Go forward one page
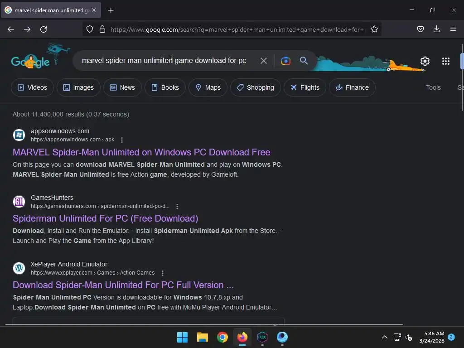464x348 pixels. pyautogui.click(x=27, y=29)
